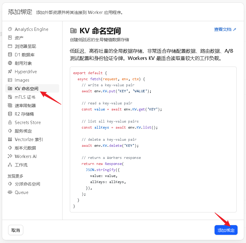Choose 浏览器呈现 in the sidebar
Viewport: 246px width, 243px height.
pyautogui.click(x=25, y=46)
